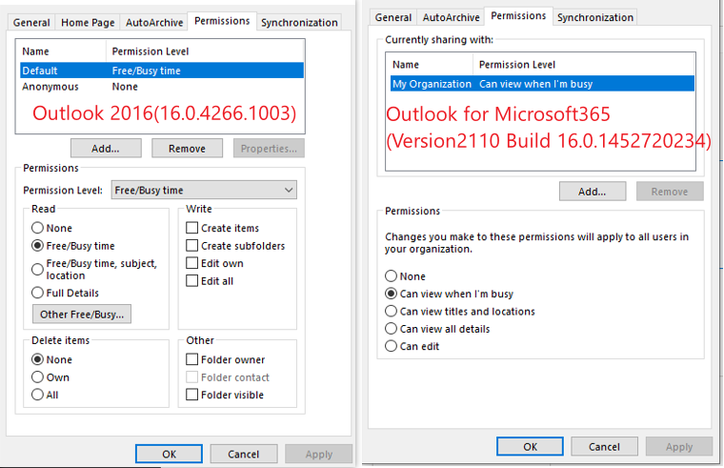
Task: Select Full Details read option
Action: click(65, 293)
